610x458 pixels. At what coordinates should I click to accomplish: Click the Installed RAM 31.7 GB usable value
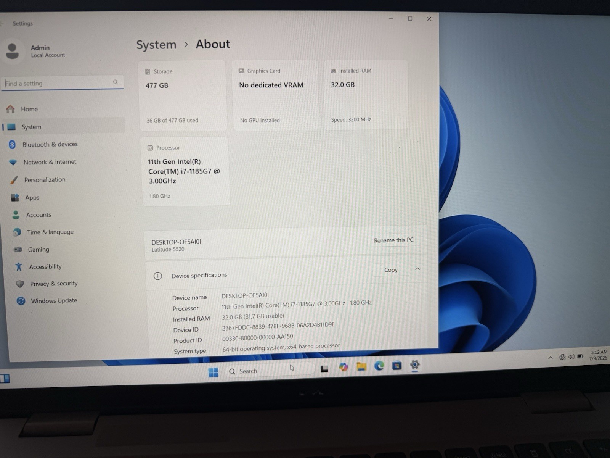[253, 316]
